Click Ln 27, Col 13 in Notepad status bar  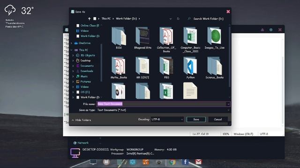[x=201, y=134]
